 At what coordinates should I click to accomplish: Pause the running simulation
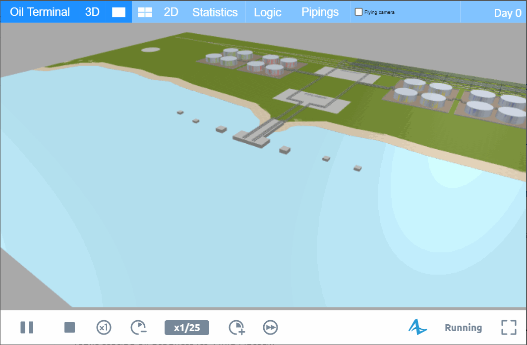[27, 327]
